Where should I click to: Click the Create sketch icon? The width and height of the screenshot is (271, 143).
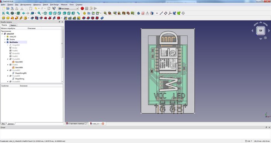pyautogui.click(x=143, y=13)
